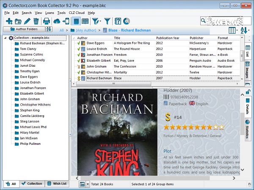
Task: Open the CLZ Cloud menu
Action: (x=77, y=13)
